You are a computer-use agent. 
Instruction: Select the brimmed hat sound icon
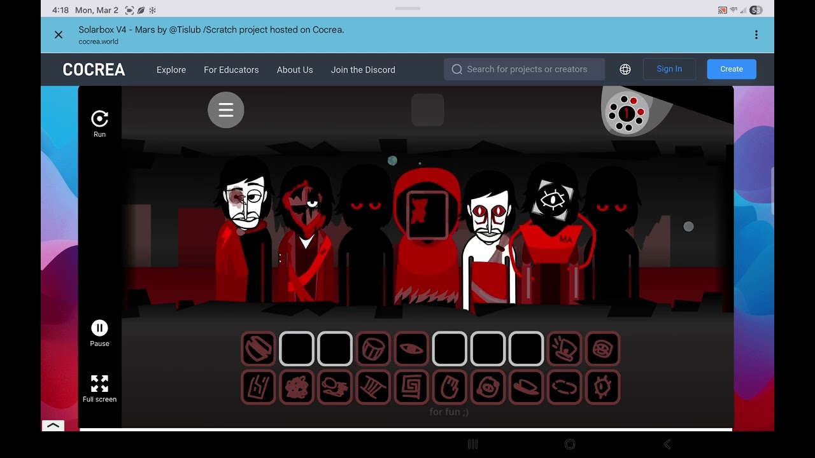click(526, 387)
